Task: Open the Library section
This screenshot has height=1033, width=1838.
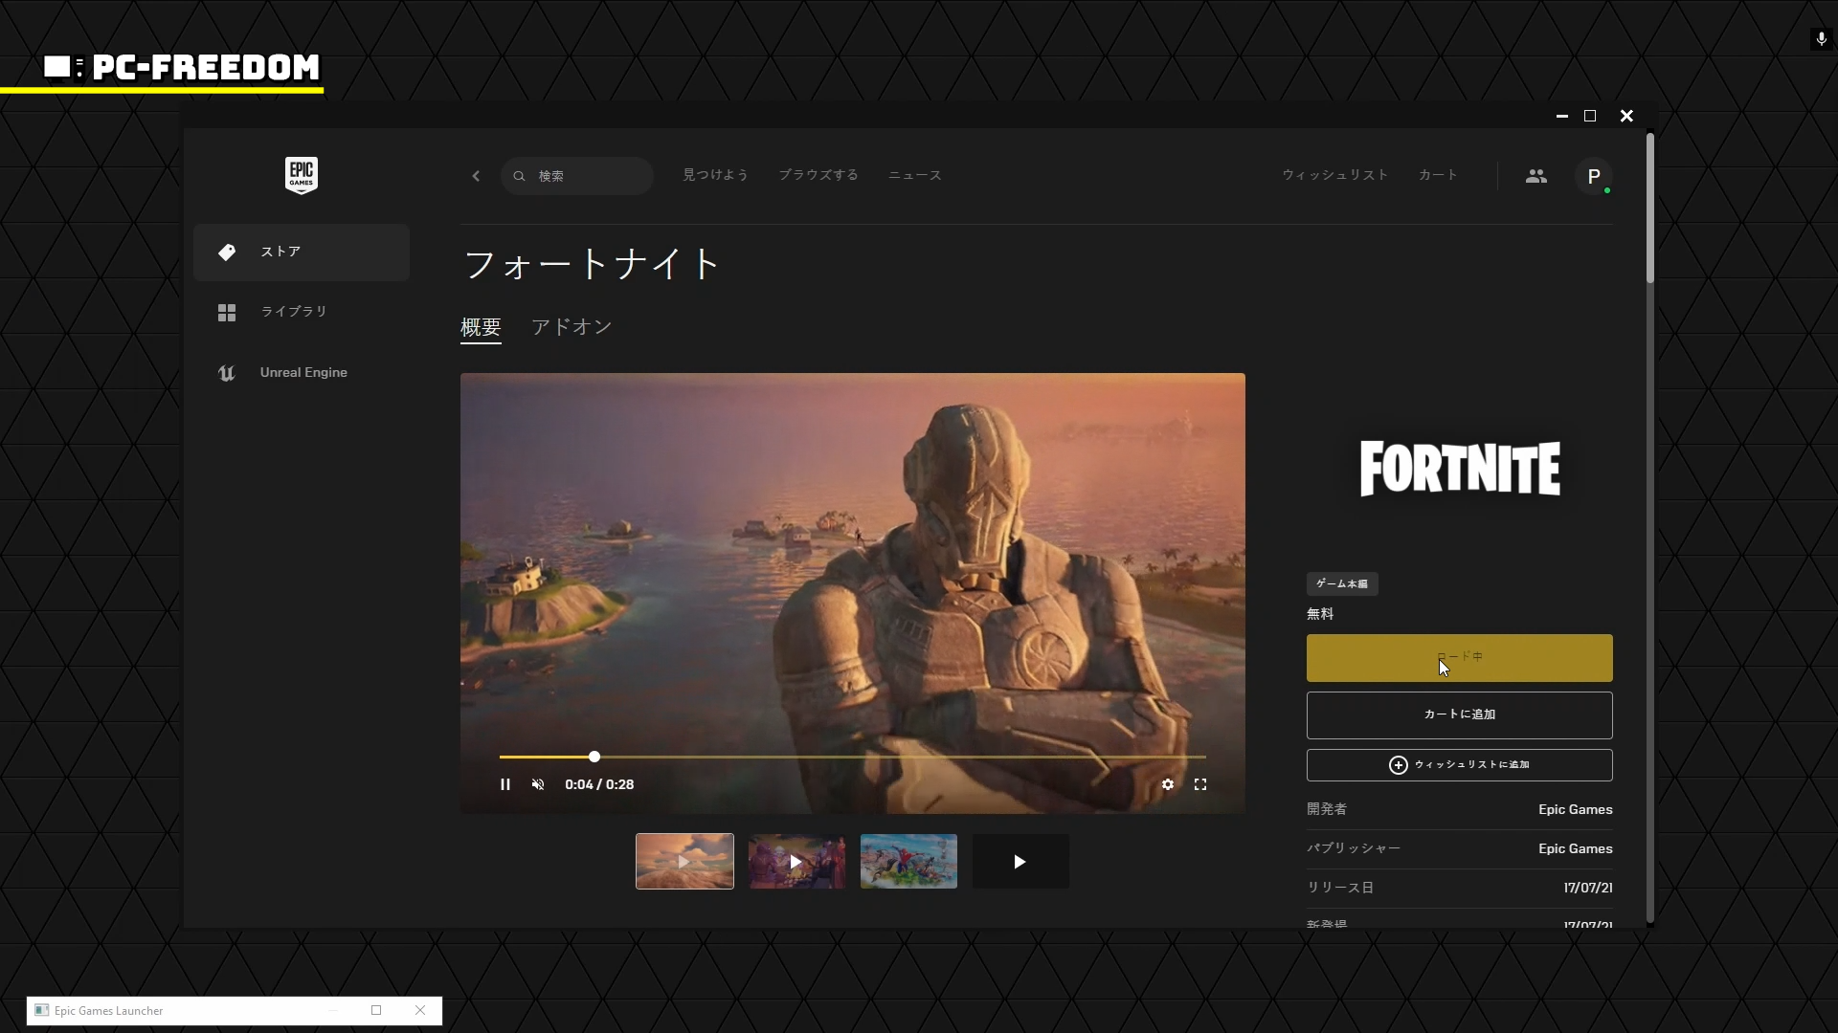Action: [x=294, y=312]
